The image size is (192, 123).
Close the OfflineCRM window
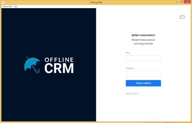point(186,2)
